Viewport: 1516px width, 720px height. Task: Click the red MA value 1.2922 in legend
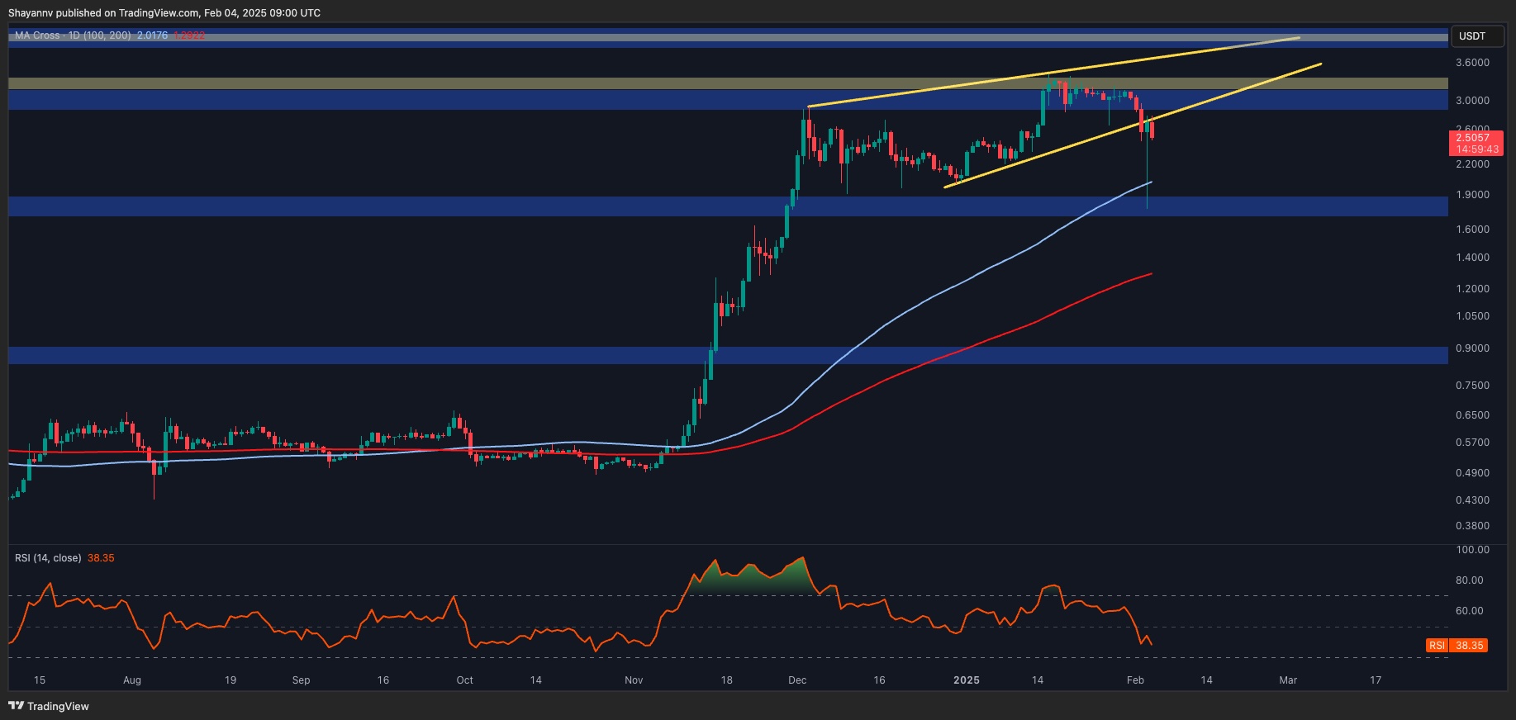tap(189, 36)
